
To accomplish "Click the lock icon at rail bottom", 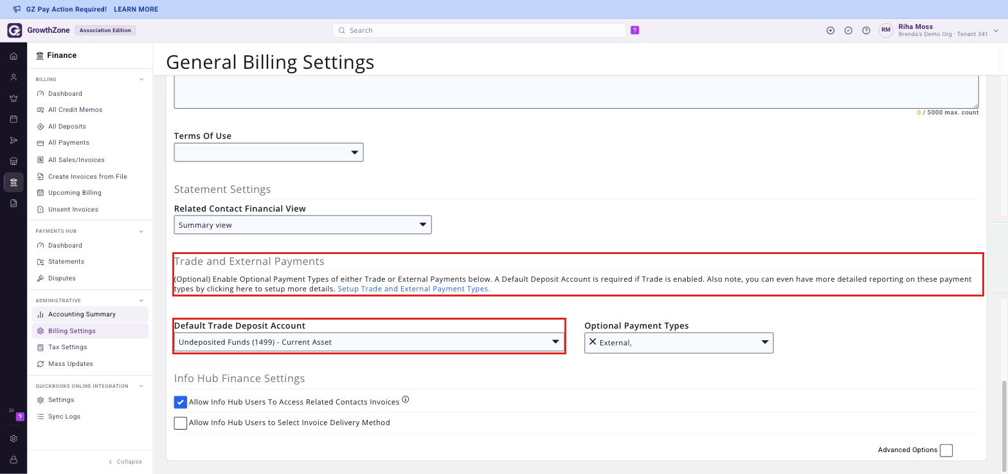I will point(14,460).
